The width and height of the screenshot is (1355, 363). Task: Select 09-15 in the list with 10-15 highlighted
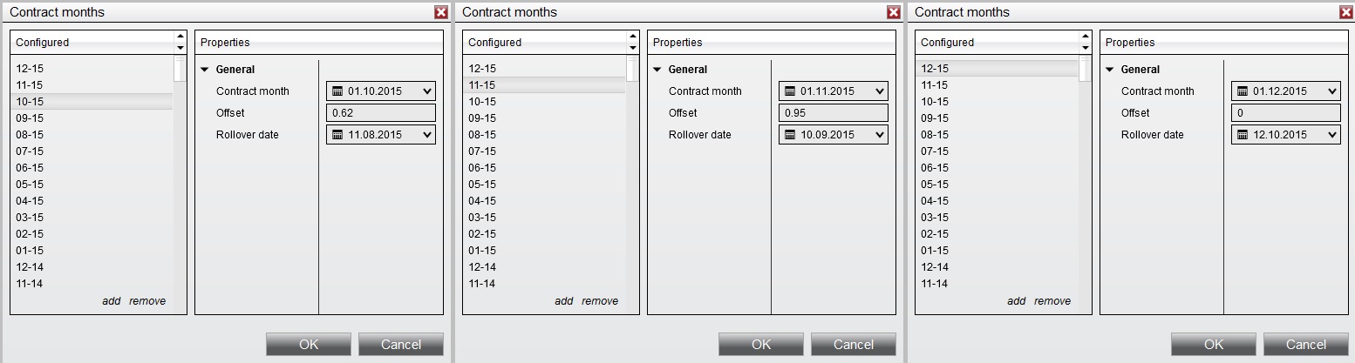click(30, 118)
